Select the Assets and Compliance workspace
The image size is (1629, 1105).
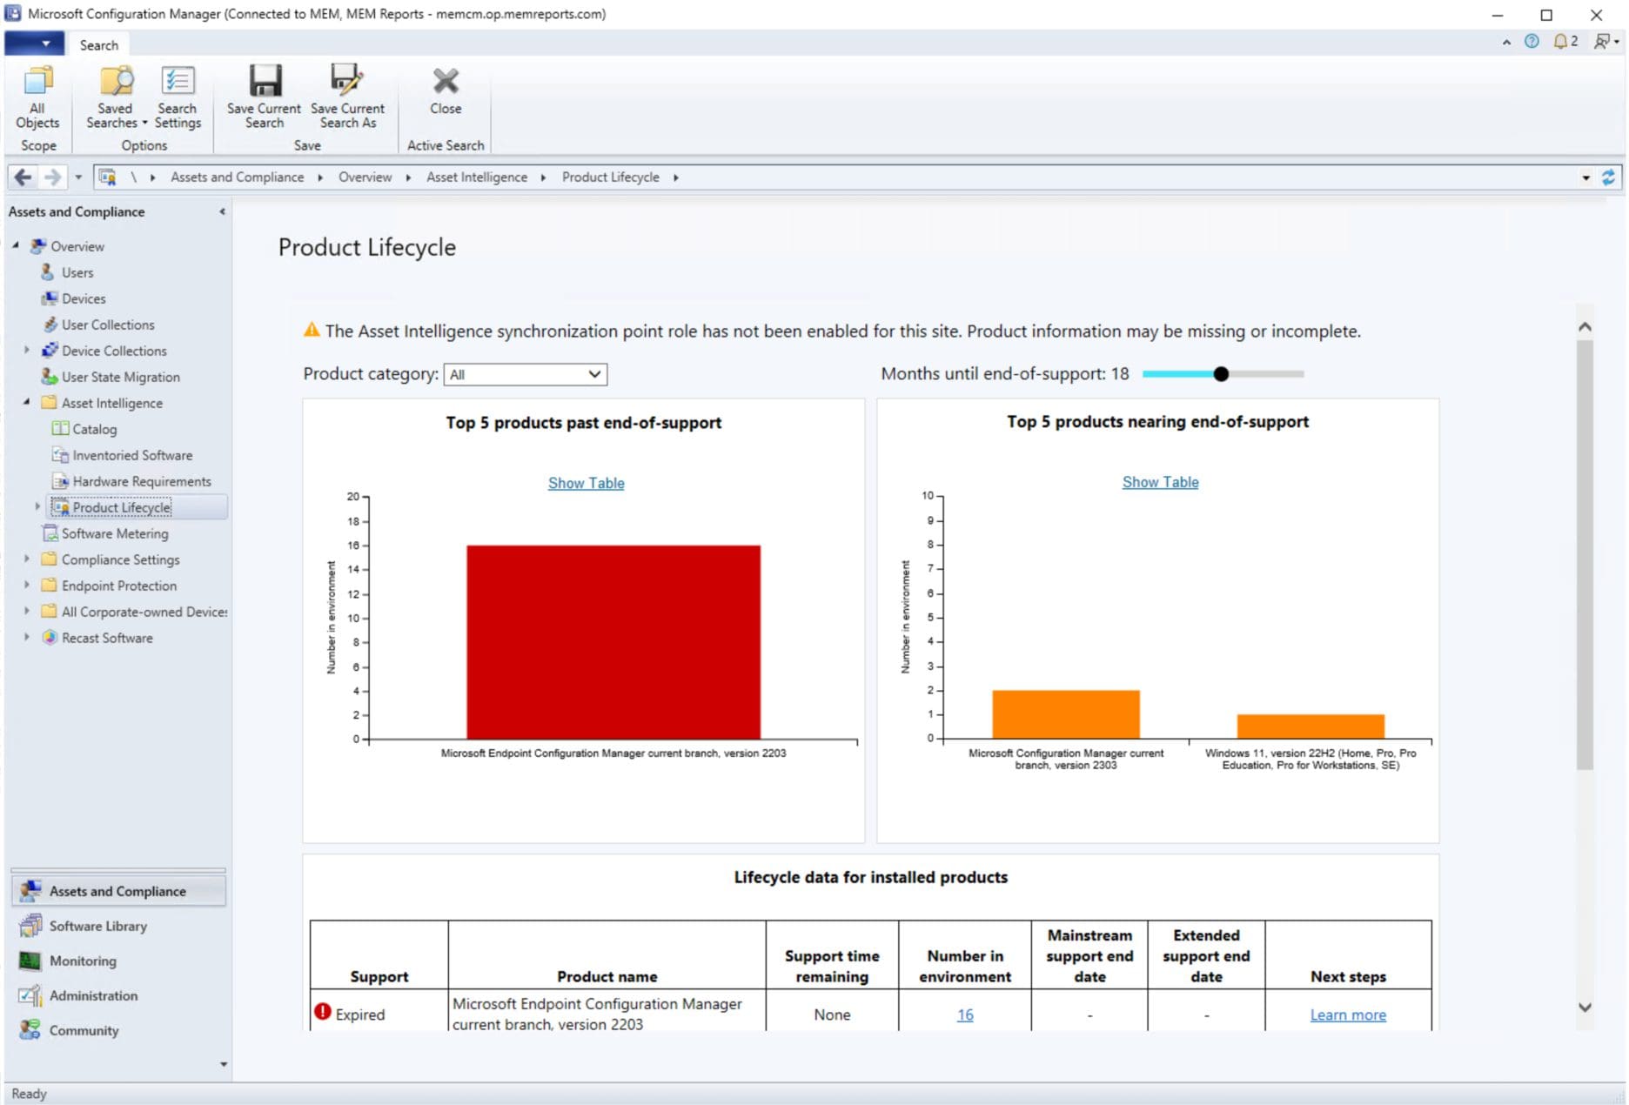118,891
